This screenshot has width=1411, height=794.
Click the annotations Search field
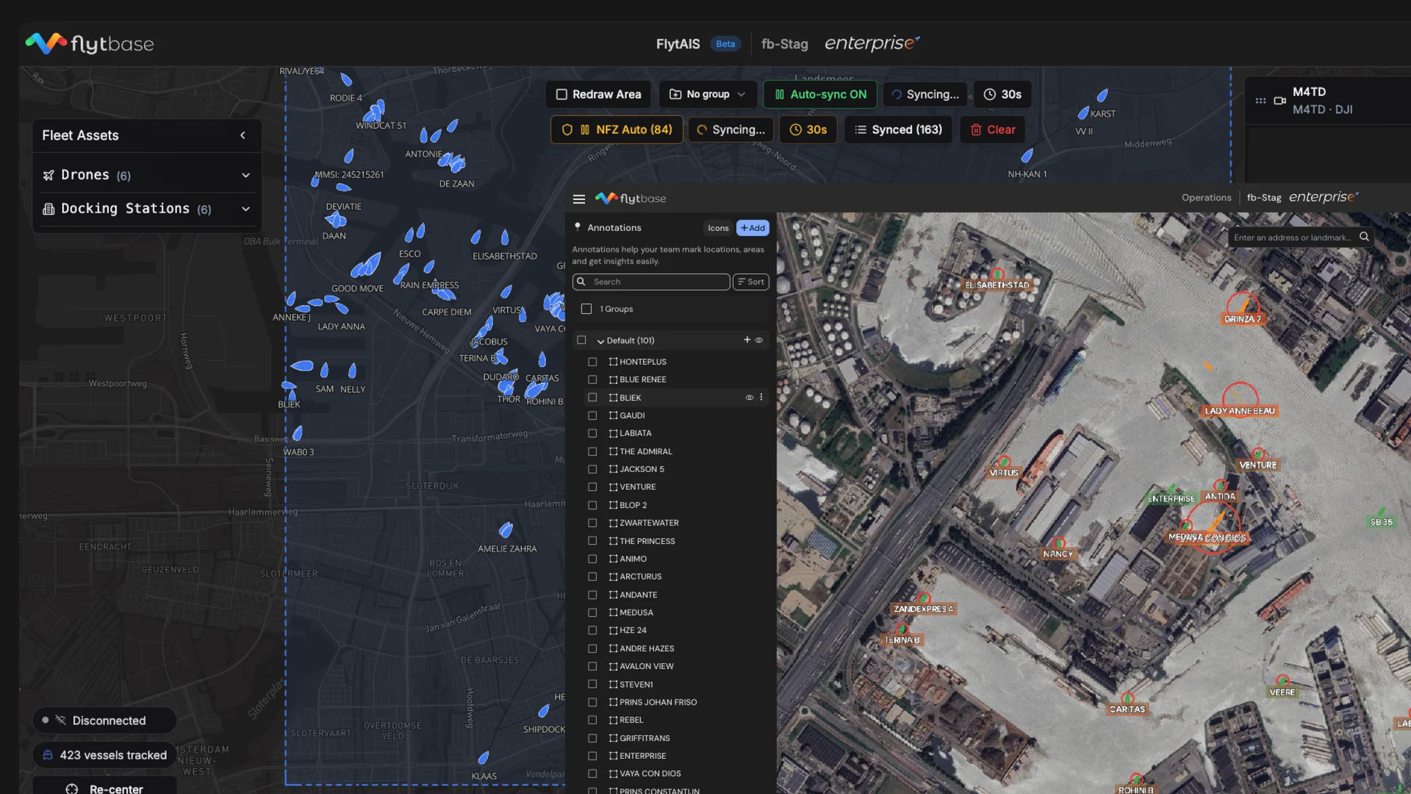pyautogui.click(x=651, y=282)
